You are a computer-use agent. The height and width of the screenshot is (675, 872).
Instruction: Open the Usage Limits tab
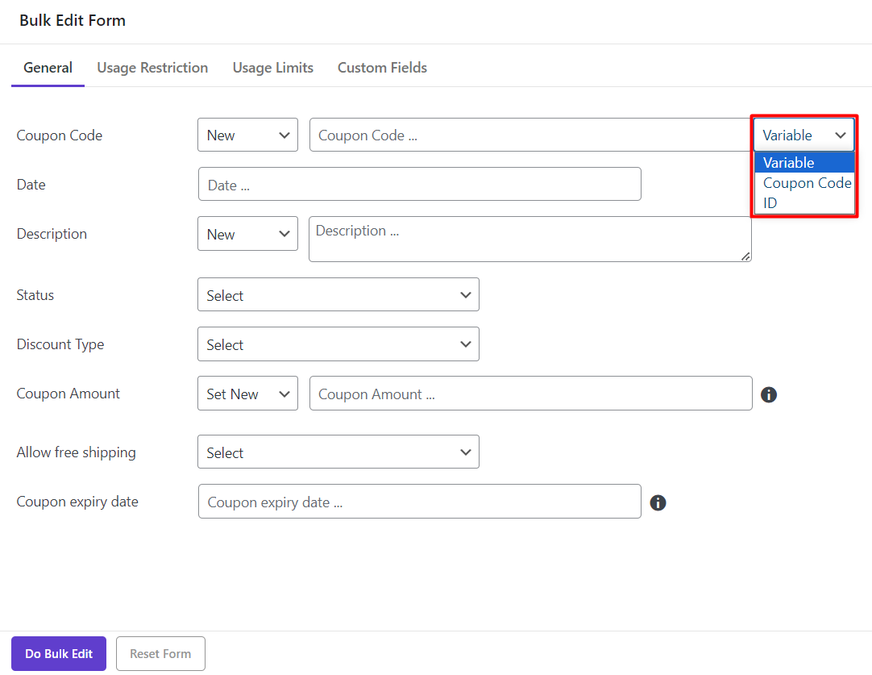click(x=272, y=68)
